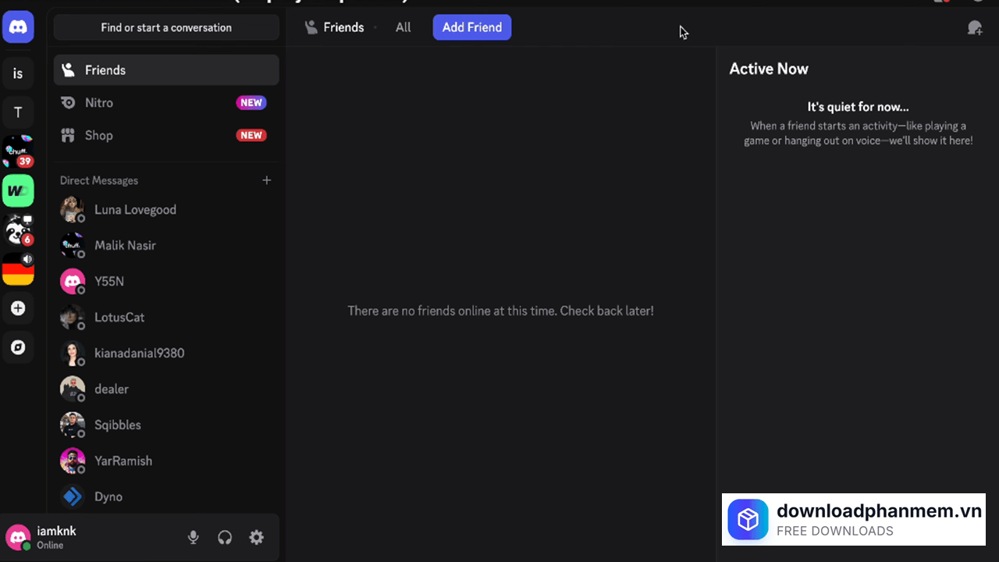
Task: Click the server with 39 notifications
Action: point(18,151)
